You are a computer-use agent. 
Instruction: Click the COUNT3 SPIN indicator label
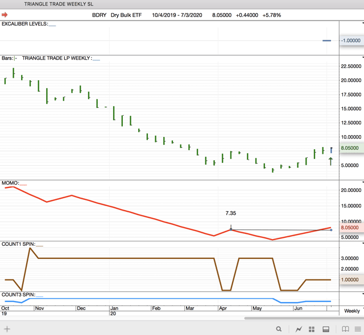[x=18, y=295]
